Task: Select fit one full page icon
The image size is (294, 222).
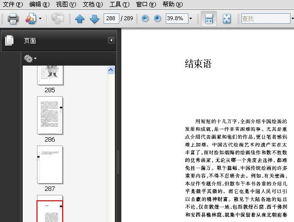Action: click(x=227, y=19)
